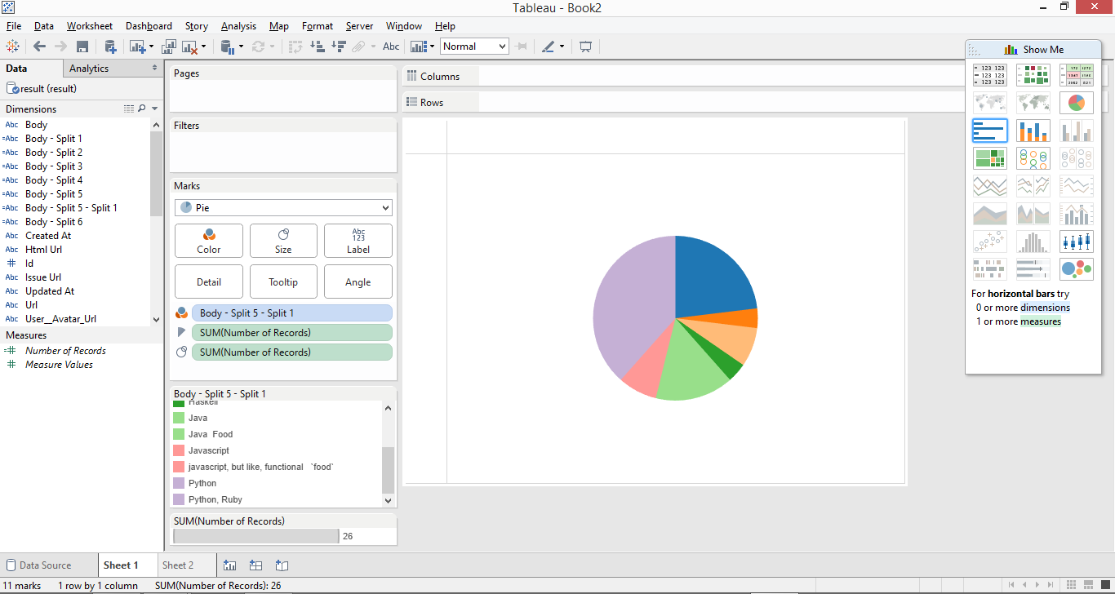
Task: Click the New Data Source toolbar icon
Action: [110, 47]
